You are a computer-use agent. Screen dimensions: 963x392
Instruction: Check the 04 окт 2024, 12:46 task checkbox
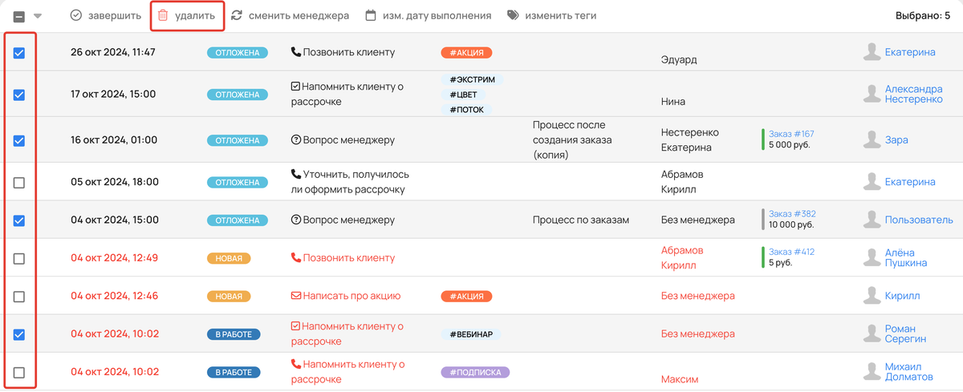point(19,297)
